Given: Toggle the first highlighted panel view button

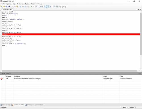Looking at the screenshot, I should [45, 7].
